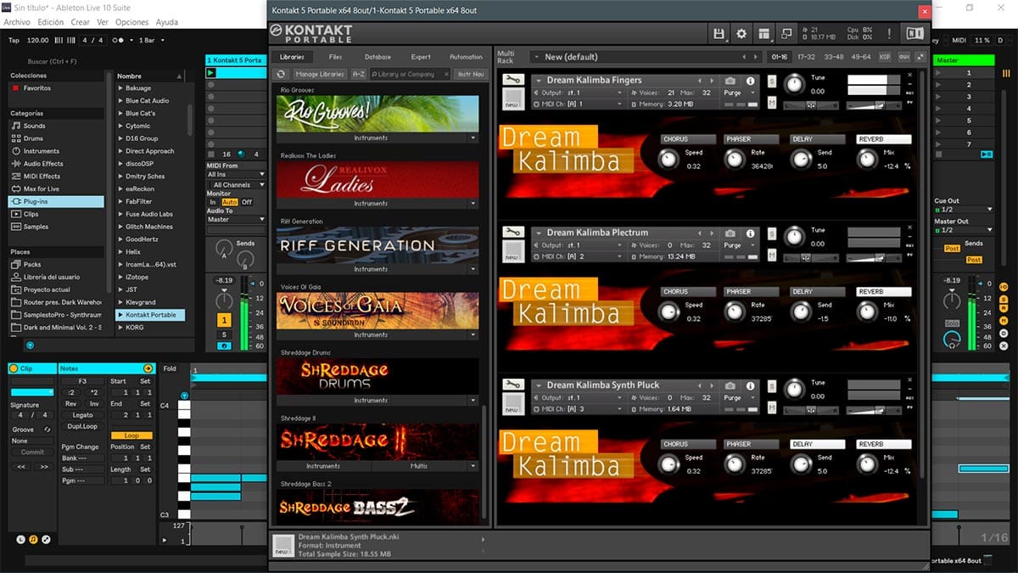The height and width of the screenshot is (573, 1018).
Task: Click the exclamation warning icon in Kontakt header
Action: [889, 33]
